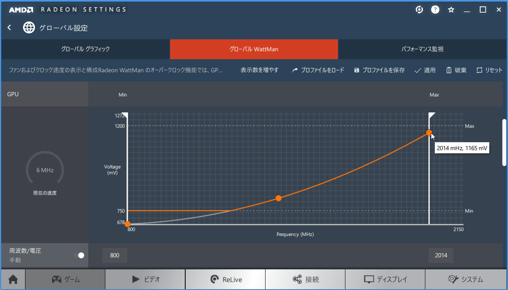Viewport: 508px width, 290px height.
Task: Click the Max frequency flag marker
Action: [432, 115]
